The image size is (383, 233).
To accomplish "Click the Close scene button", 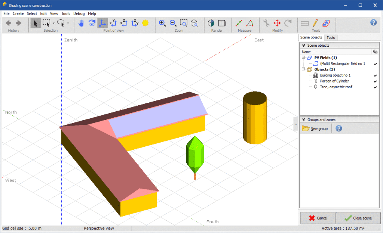I will (358, 218).
